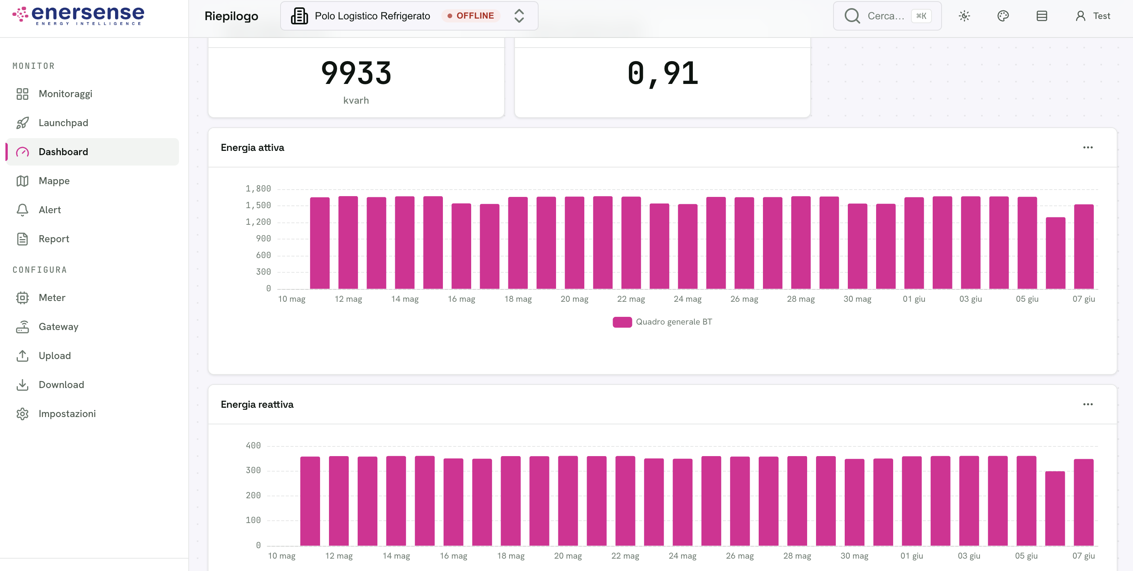
Task: Click the Launchpad rocket icon
Action: [x=22, y=123]
